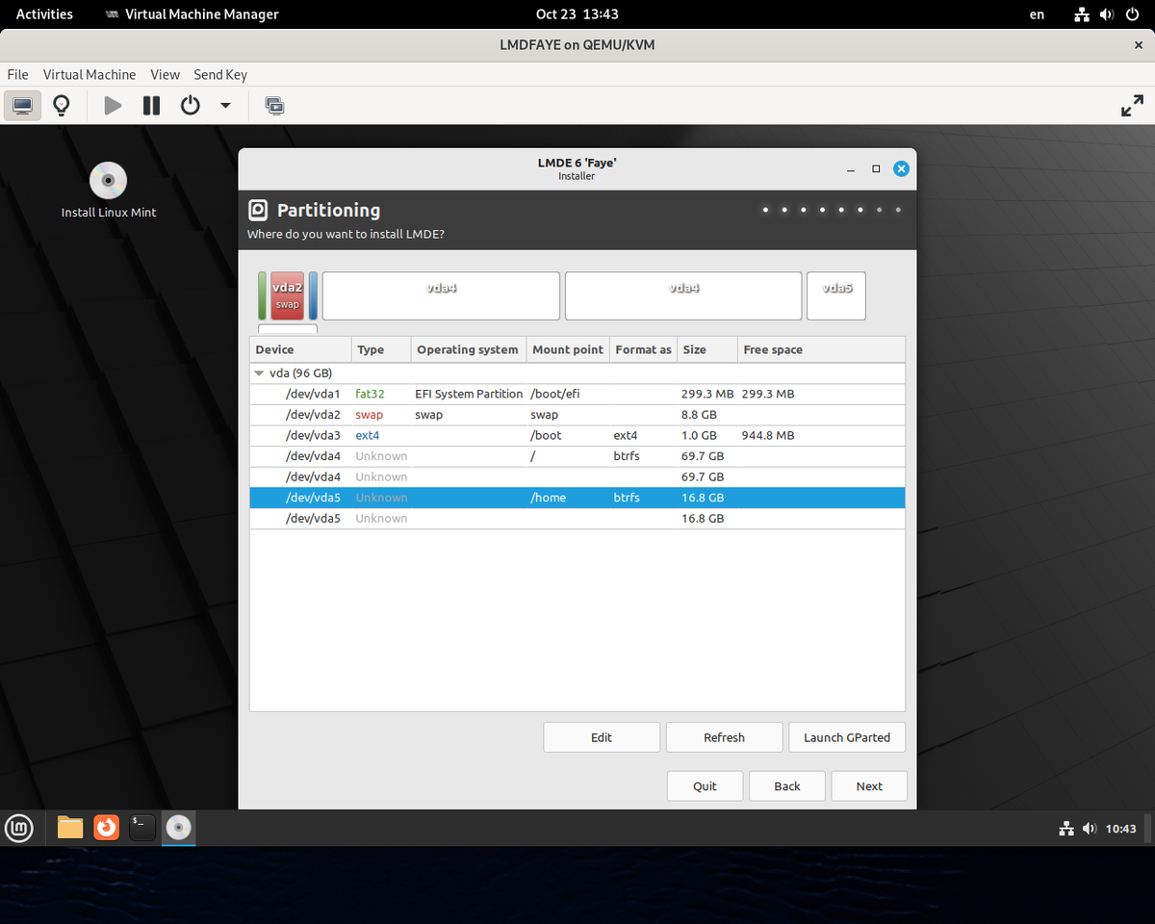
Task: Click the Quit button
Action: [x=705, y=786]
